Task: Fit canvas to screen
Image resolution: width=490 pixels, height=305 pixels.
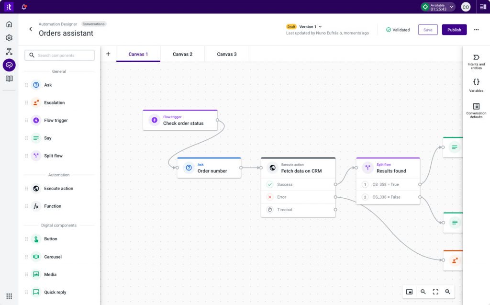Action: tap(435, 292)
